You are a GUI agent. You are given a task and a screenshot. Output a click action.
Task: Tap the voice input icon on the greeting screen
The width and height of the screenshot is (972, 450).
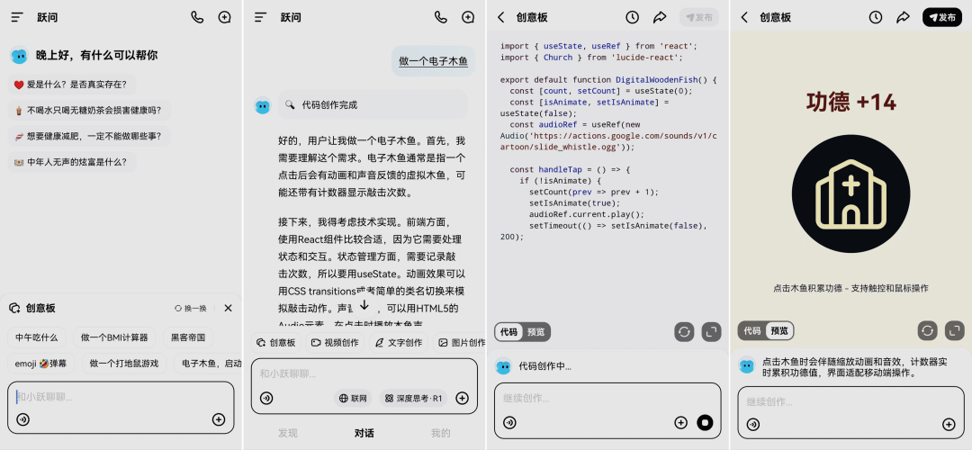tap(22, 419)
